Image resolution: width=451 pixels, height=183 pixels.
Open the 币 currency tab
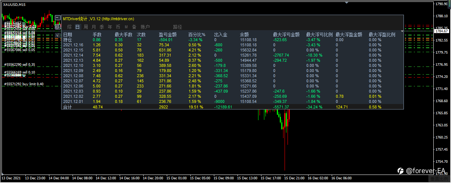tap(118, 27)
